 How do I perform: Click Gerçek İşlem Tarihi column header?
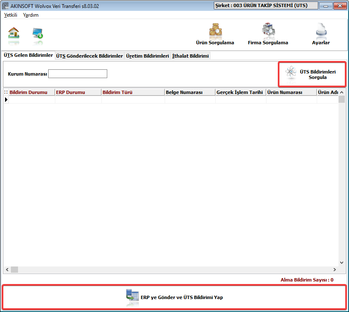pos(241,92)
